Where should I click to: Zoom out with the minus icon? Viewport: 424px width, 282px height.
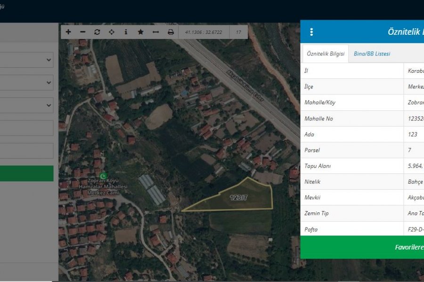tap(83, 32)
